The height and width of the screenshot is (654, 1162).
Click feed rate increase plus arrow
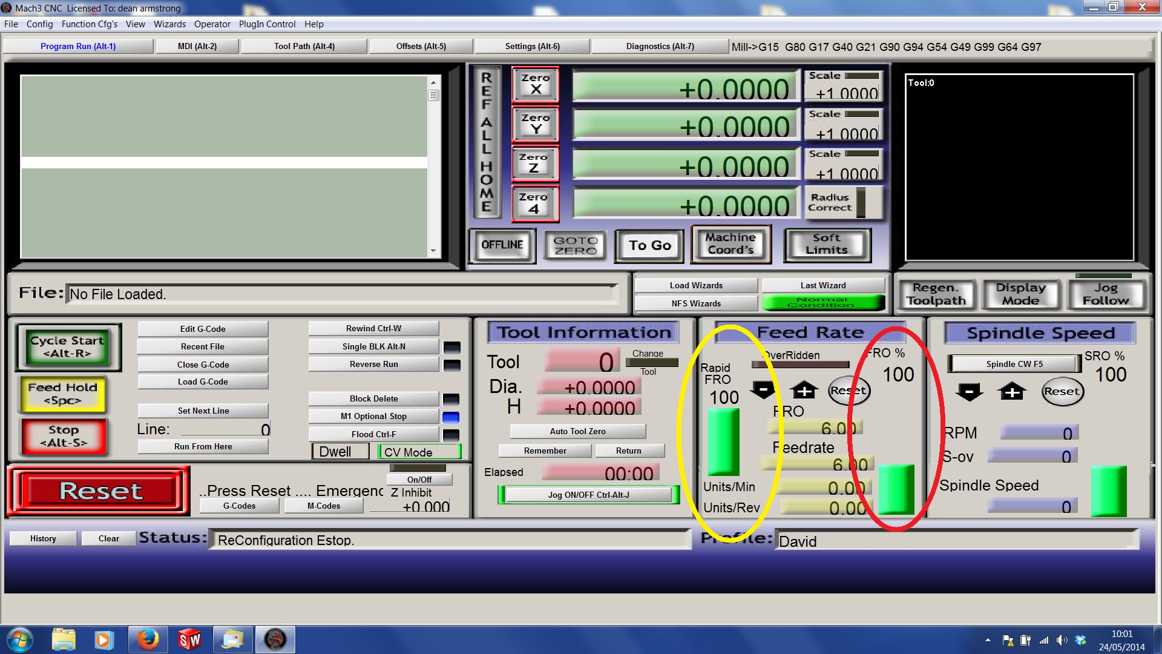pos(804,391)
